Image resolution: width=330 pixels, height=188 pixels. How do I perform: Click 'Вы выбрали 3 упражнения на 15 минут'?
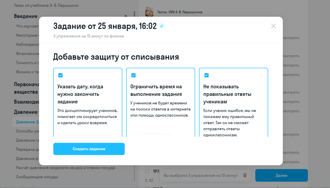pyautogui.click(x=201, y=175)
